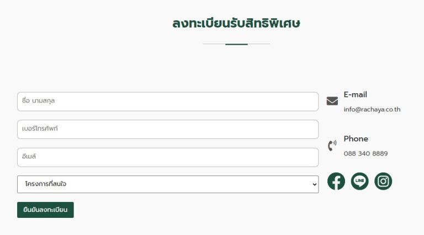Open the Facebook page icon
The width and height of the screenshot is (424, 235).
(336, 181)
